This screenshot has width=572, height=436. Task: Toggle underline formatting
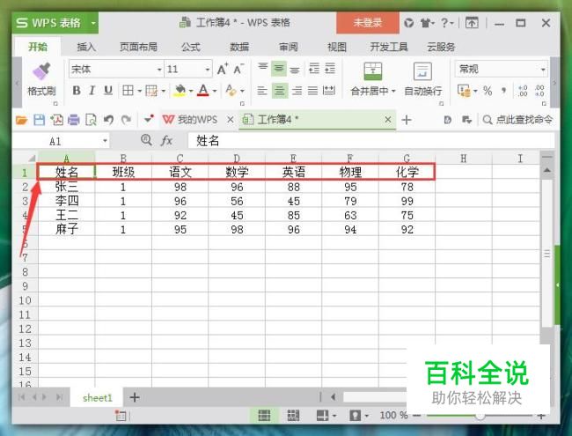point(108,90)
